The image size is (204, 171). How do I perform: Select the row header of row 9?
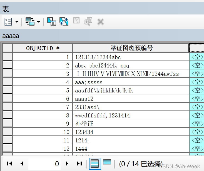7,123
